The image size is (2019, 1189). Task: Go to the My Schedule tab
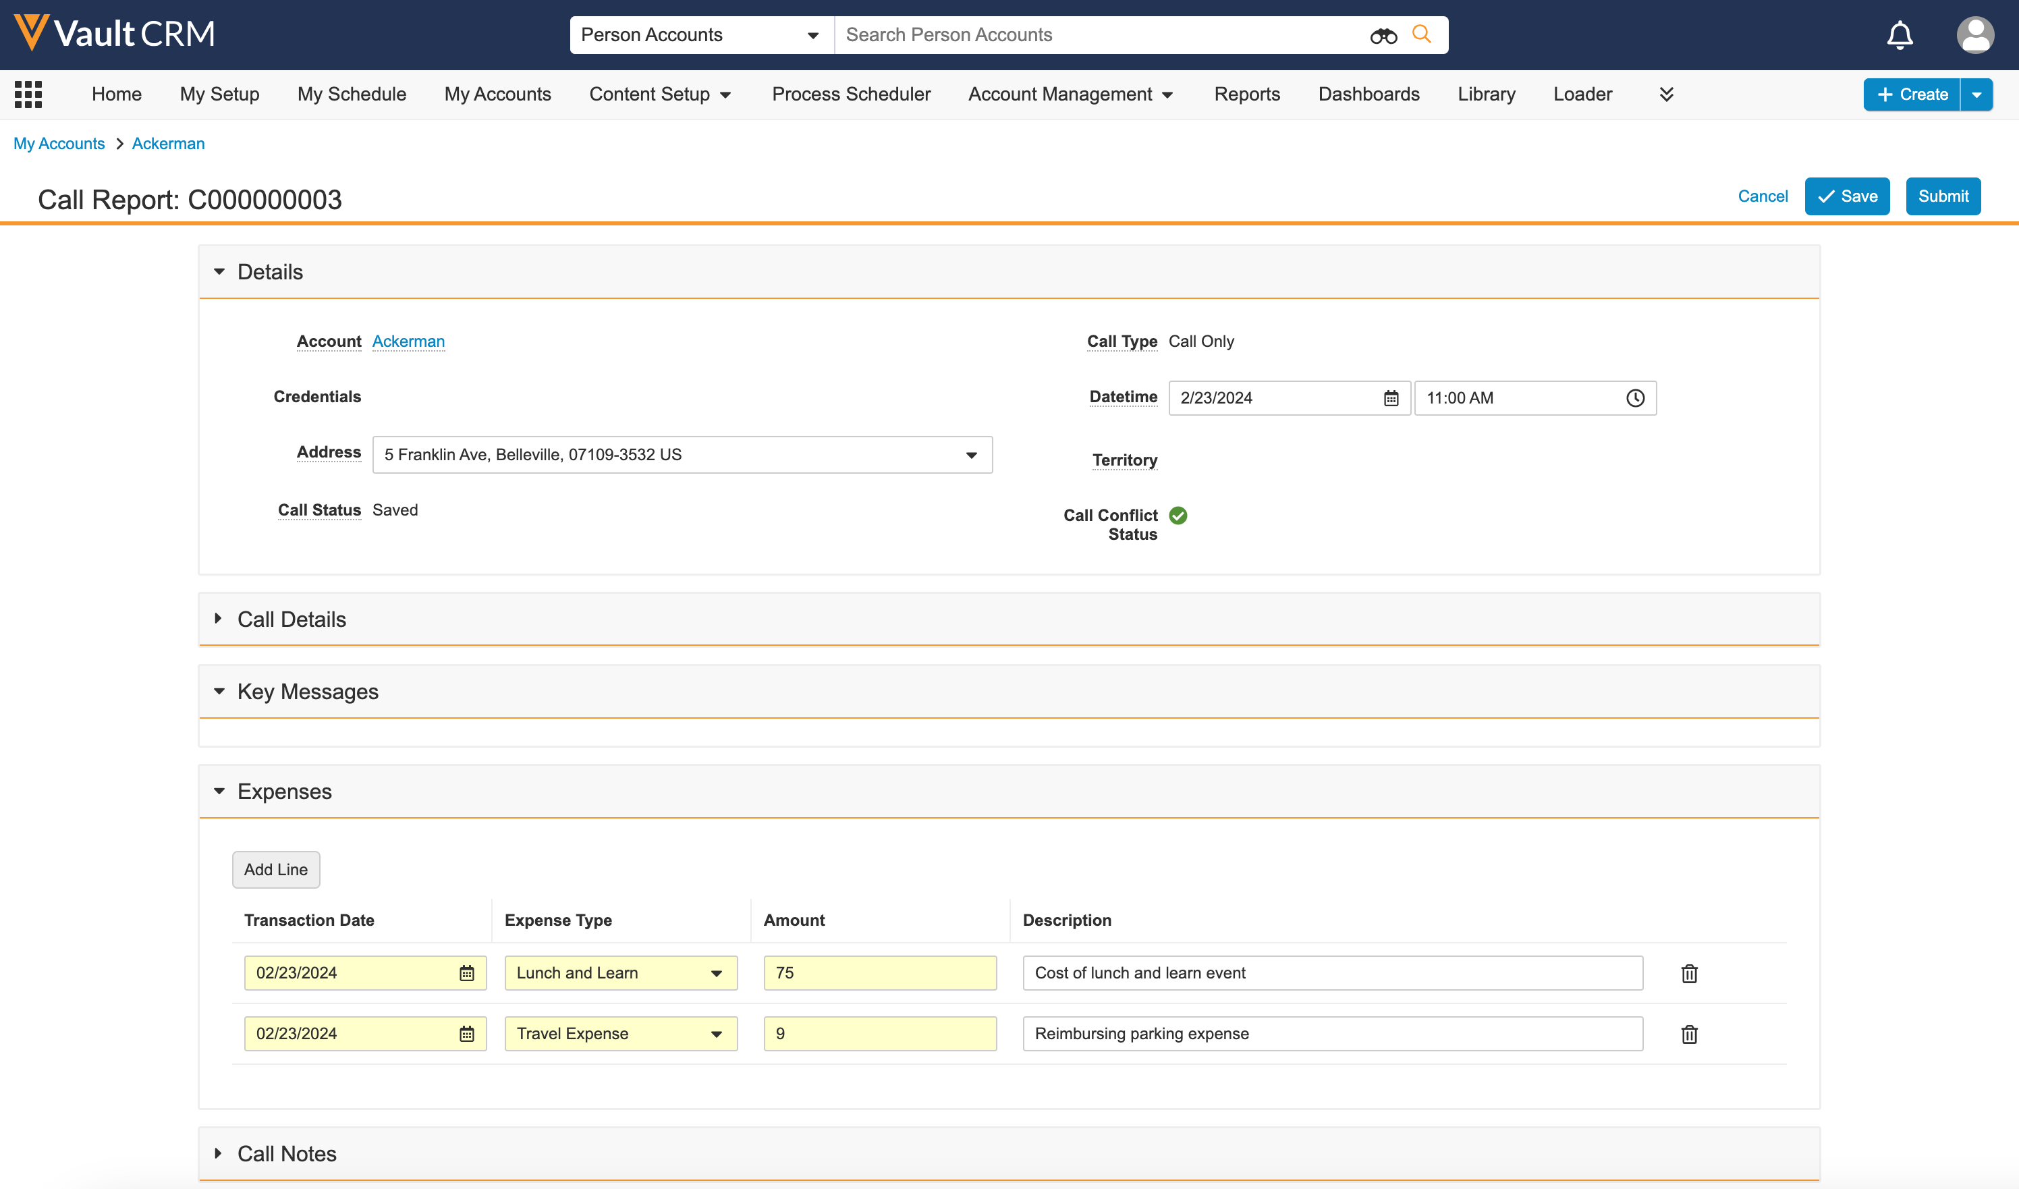pyautogui.click(x=352, y=94)
